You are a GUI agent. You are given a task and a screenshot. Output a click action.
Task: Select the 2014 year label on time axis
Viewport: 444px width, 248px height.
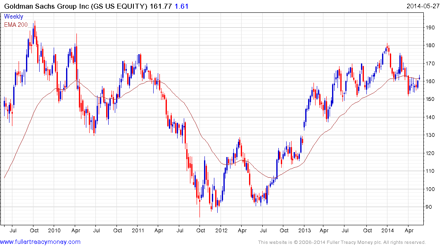pyautogui.click(x=388, y=230)
